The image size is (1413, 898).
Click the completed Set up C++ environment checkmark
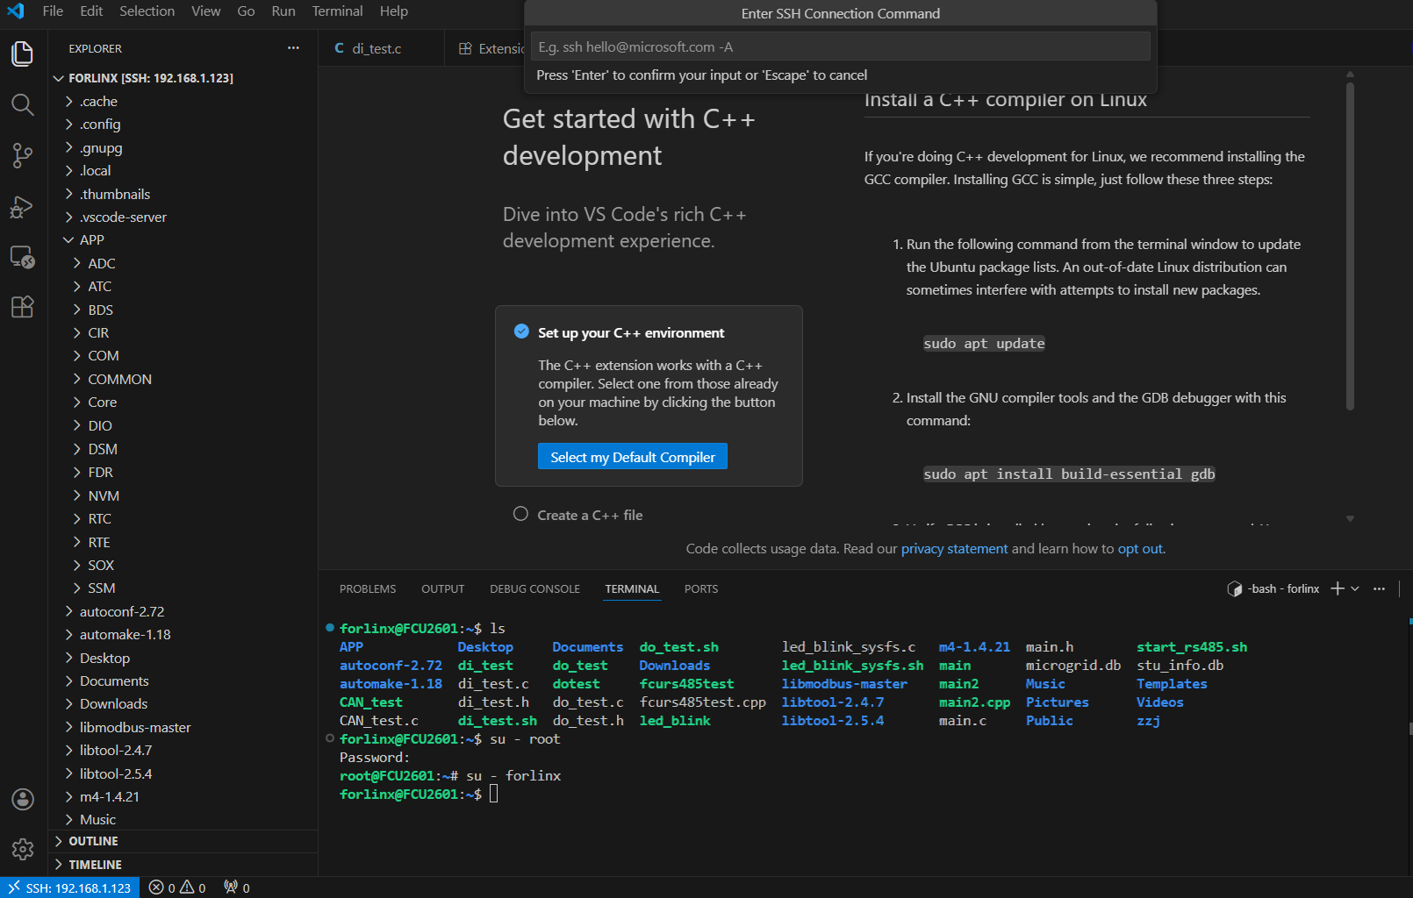click(x=521, y=331)
